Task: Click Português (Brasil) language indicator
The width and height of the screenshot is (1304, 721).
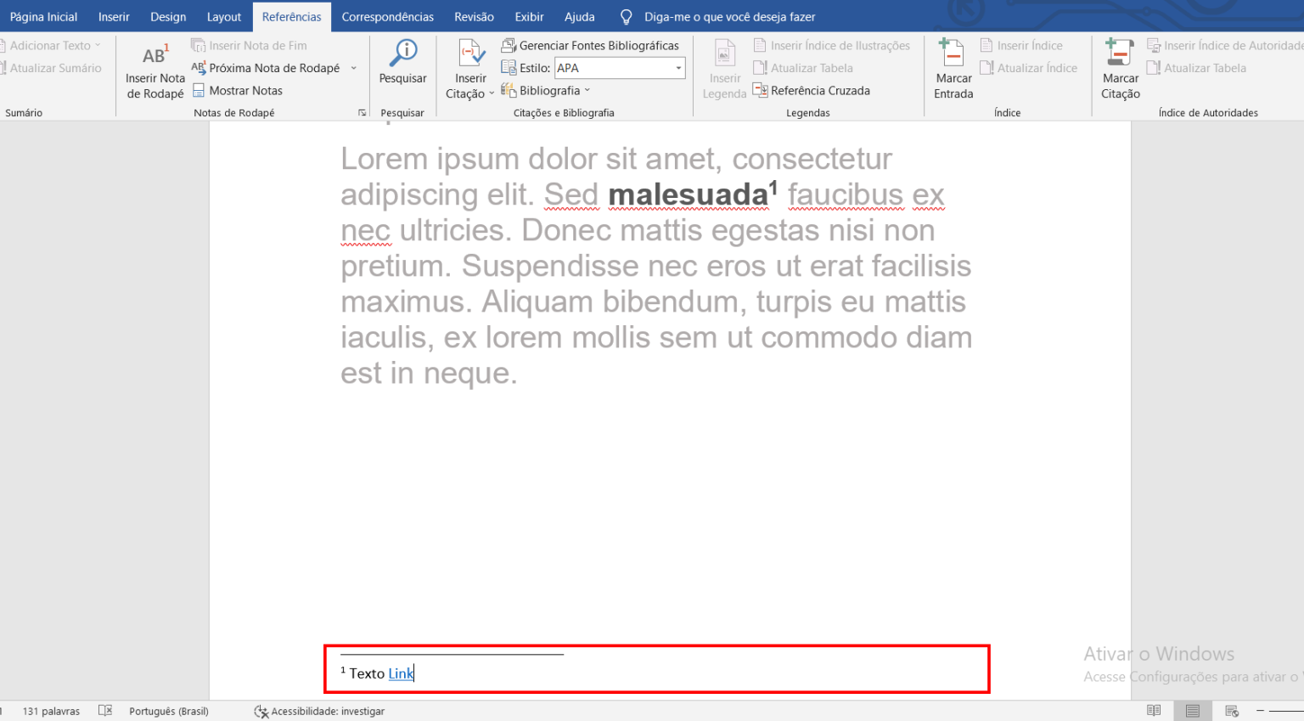Action: [x=169, y=711]
